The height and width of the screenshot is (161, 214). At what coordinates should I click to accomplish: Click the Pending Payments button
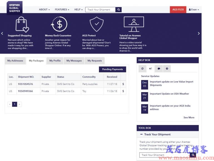(x=113, y=69)
